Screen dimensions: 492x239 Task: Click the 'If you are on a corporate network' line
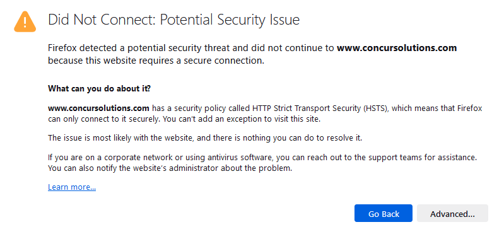262,158
